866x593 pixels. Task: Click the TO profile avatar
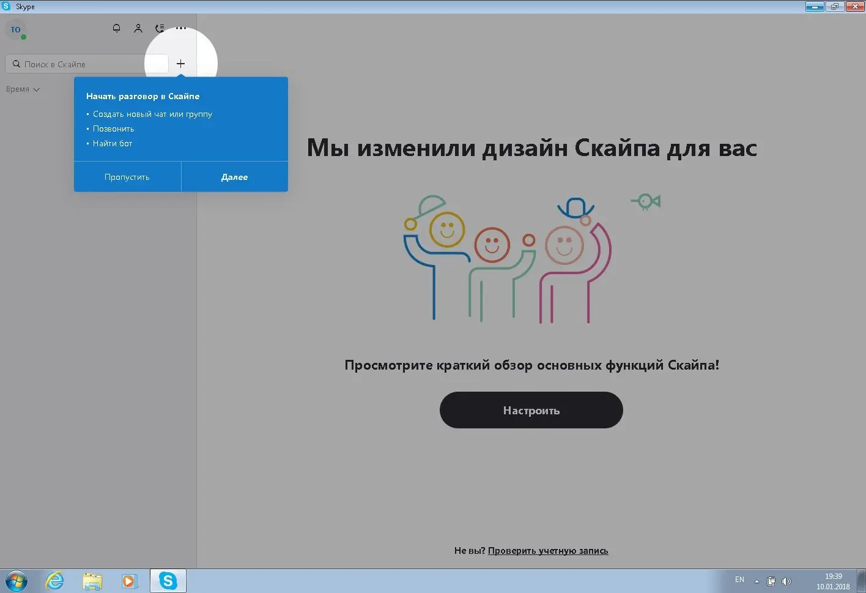pyautogui.click(x=15, y=29)
